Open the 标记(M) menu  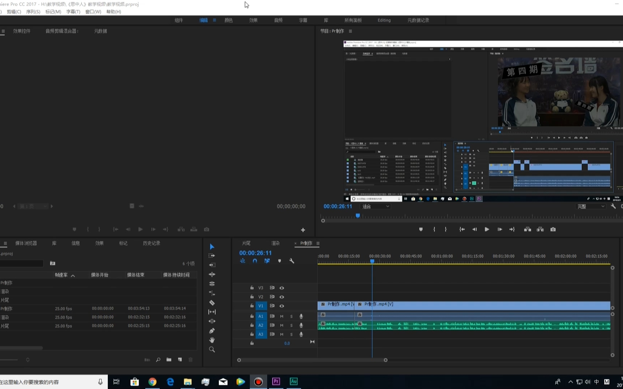53,12
